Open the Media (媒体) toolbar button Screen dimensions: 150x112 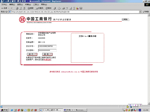(48, 8)
